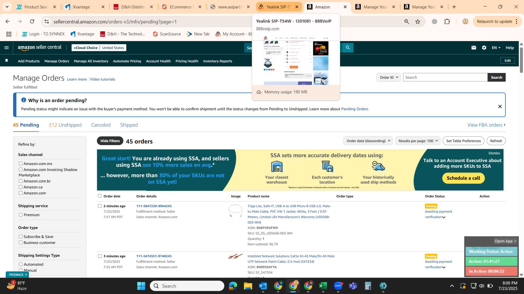The height and width of the screenshot is (294, 524).
Task: Close the Yealink SIP-T54W tab
Action: pyautogui.click(x=297, y=7)
